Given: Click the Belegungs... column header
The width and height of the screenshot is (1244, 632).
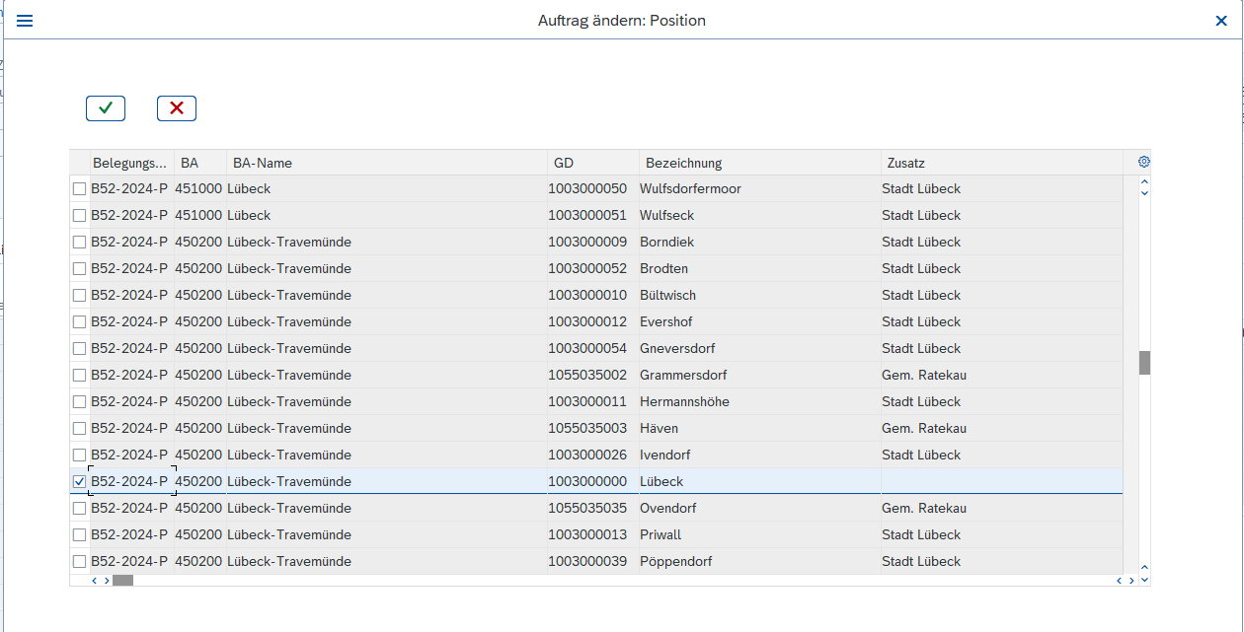Looking at the screenshot, I should coord(132,163).
